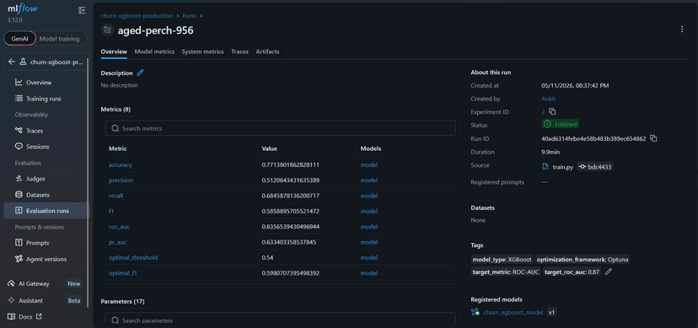Switch to the System metrics tab

pyautogui.click(x=202, y=51)
